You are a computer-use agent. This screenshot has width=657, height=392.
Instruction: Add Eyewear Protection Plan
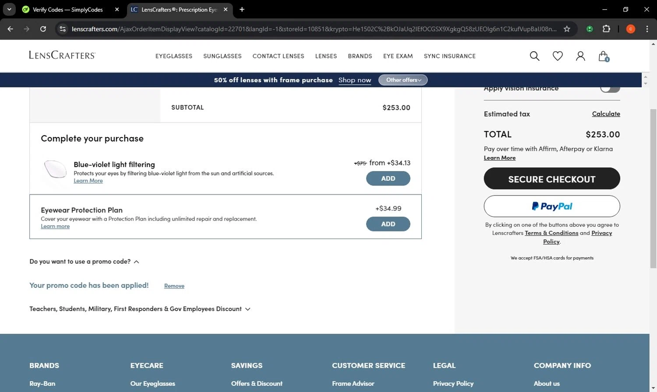click(388, 224)
